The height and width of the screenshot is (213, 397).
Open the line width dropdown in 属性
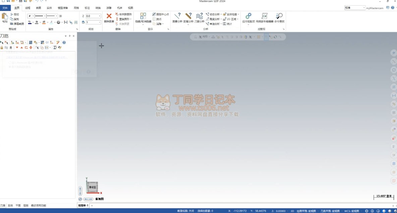56,16
